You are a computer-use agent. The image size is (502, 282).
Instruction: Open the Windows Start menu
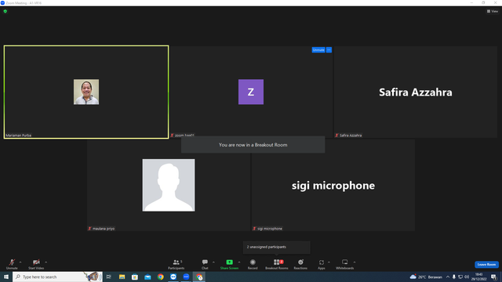(x=6, y=277)
